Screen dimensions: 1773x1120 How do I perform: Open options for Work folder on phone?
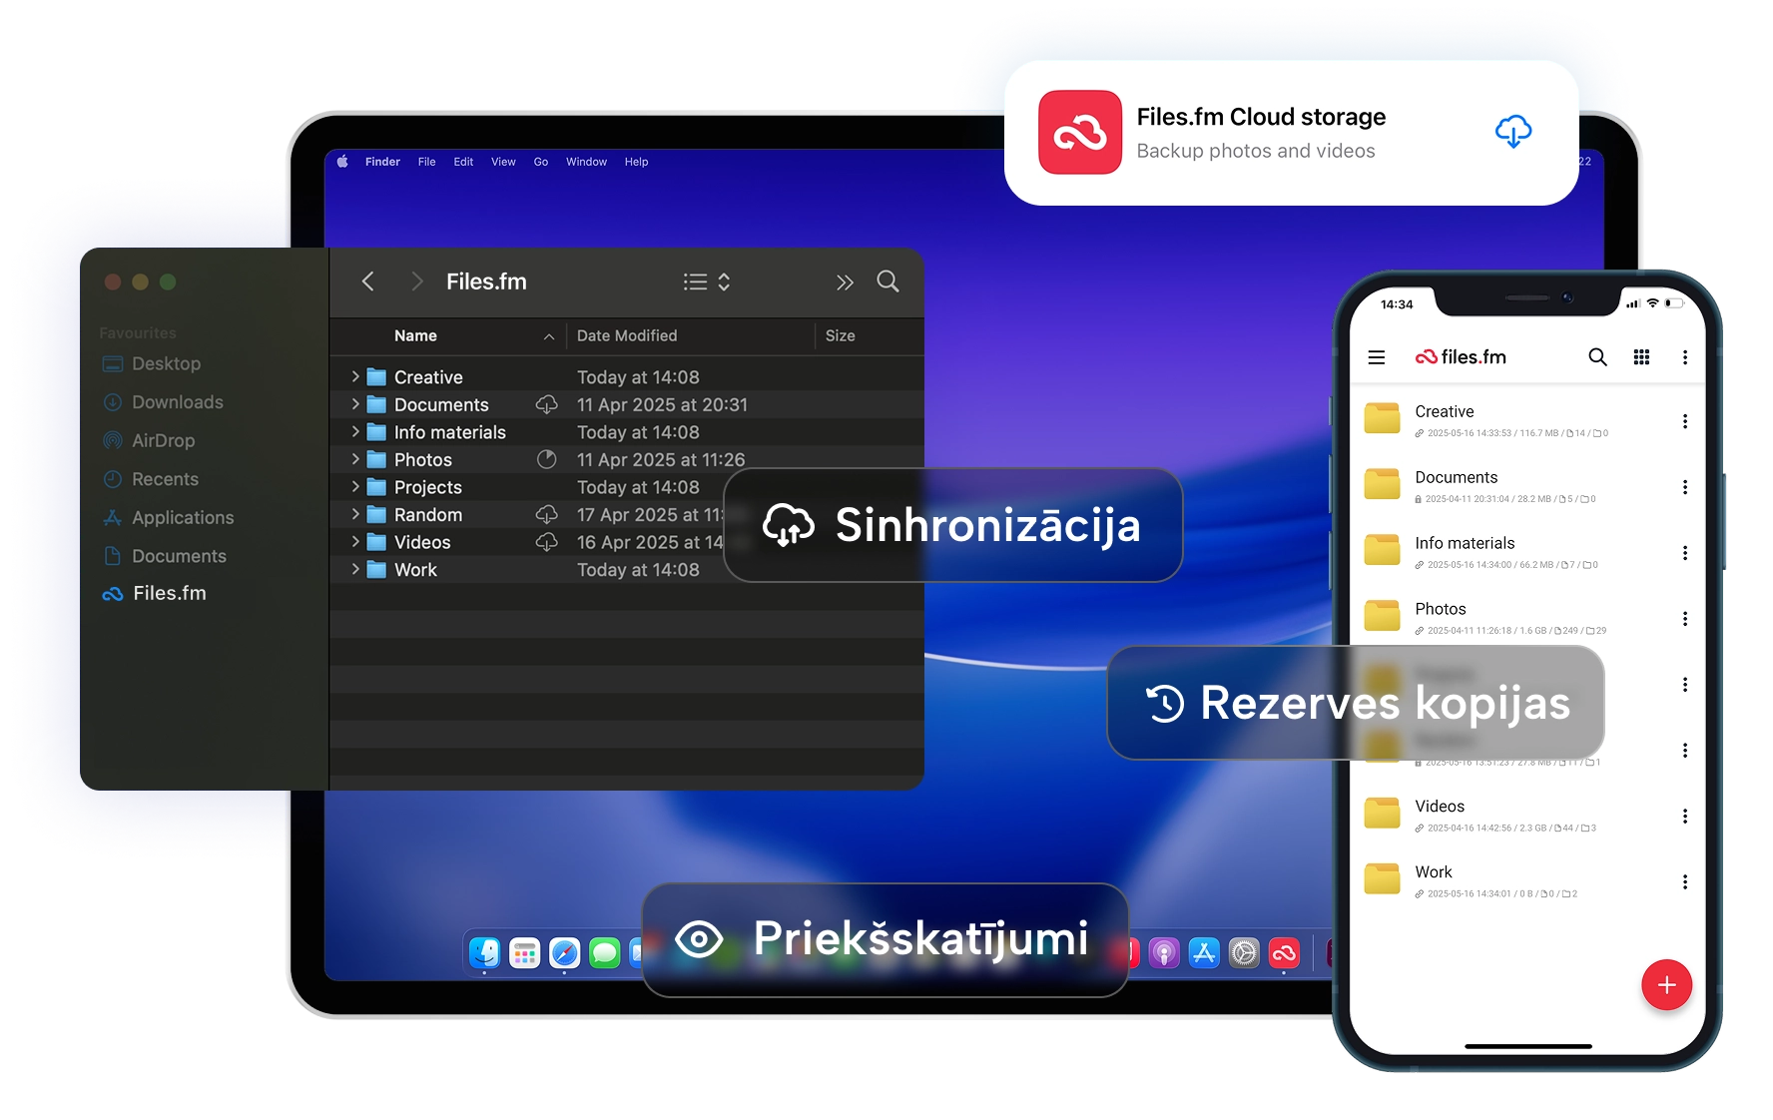point(1685,882)
